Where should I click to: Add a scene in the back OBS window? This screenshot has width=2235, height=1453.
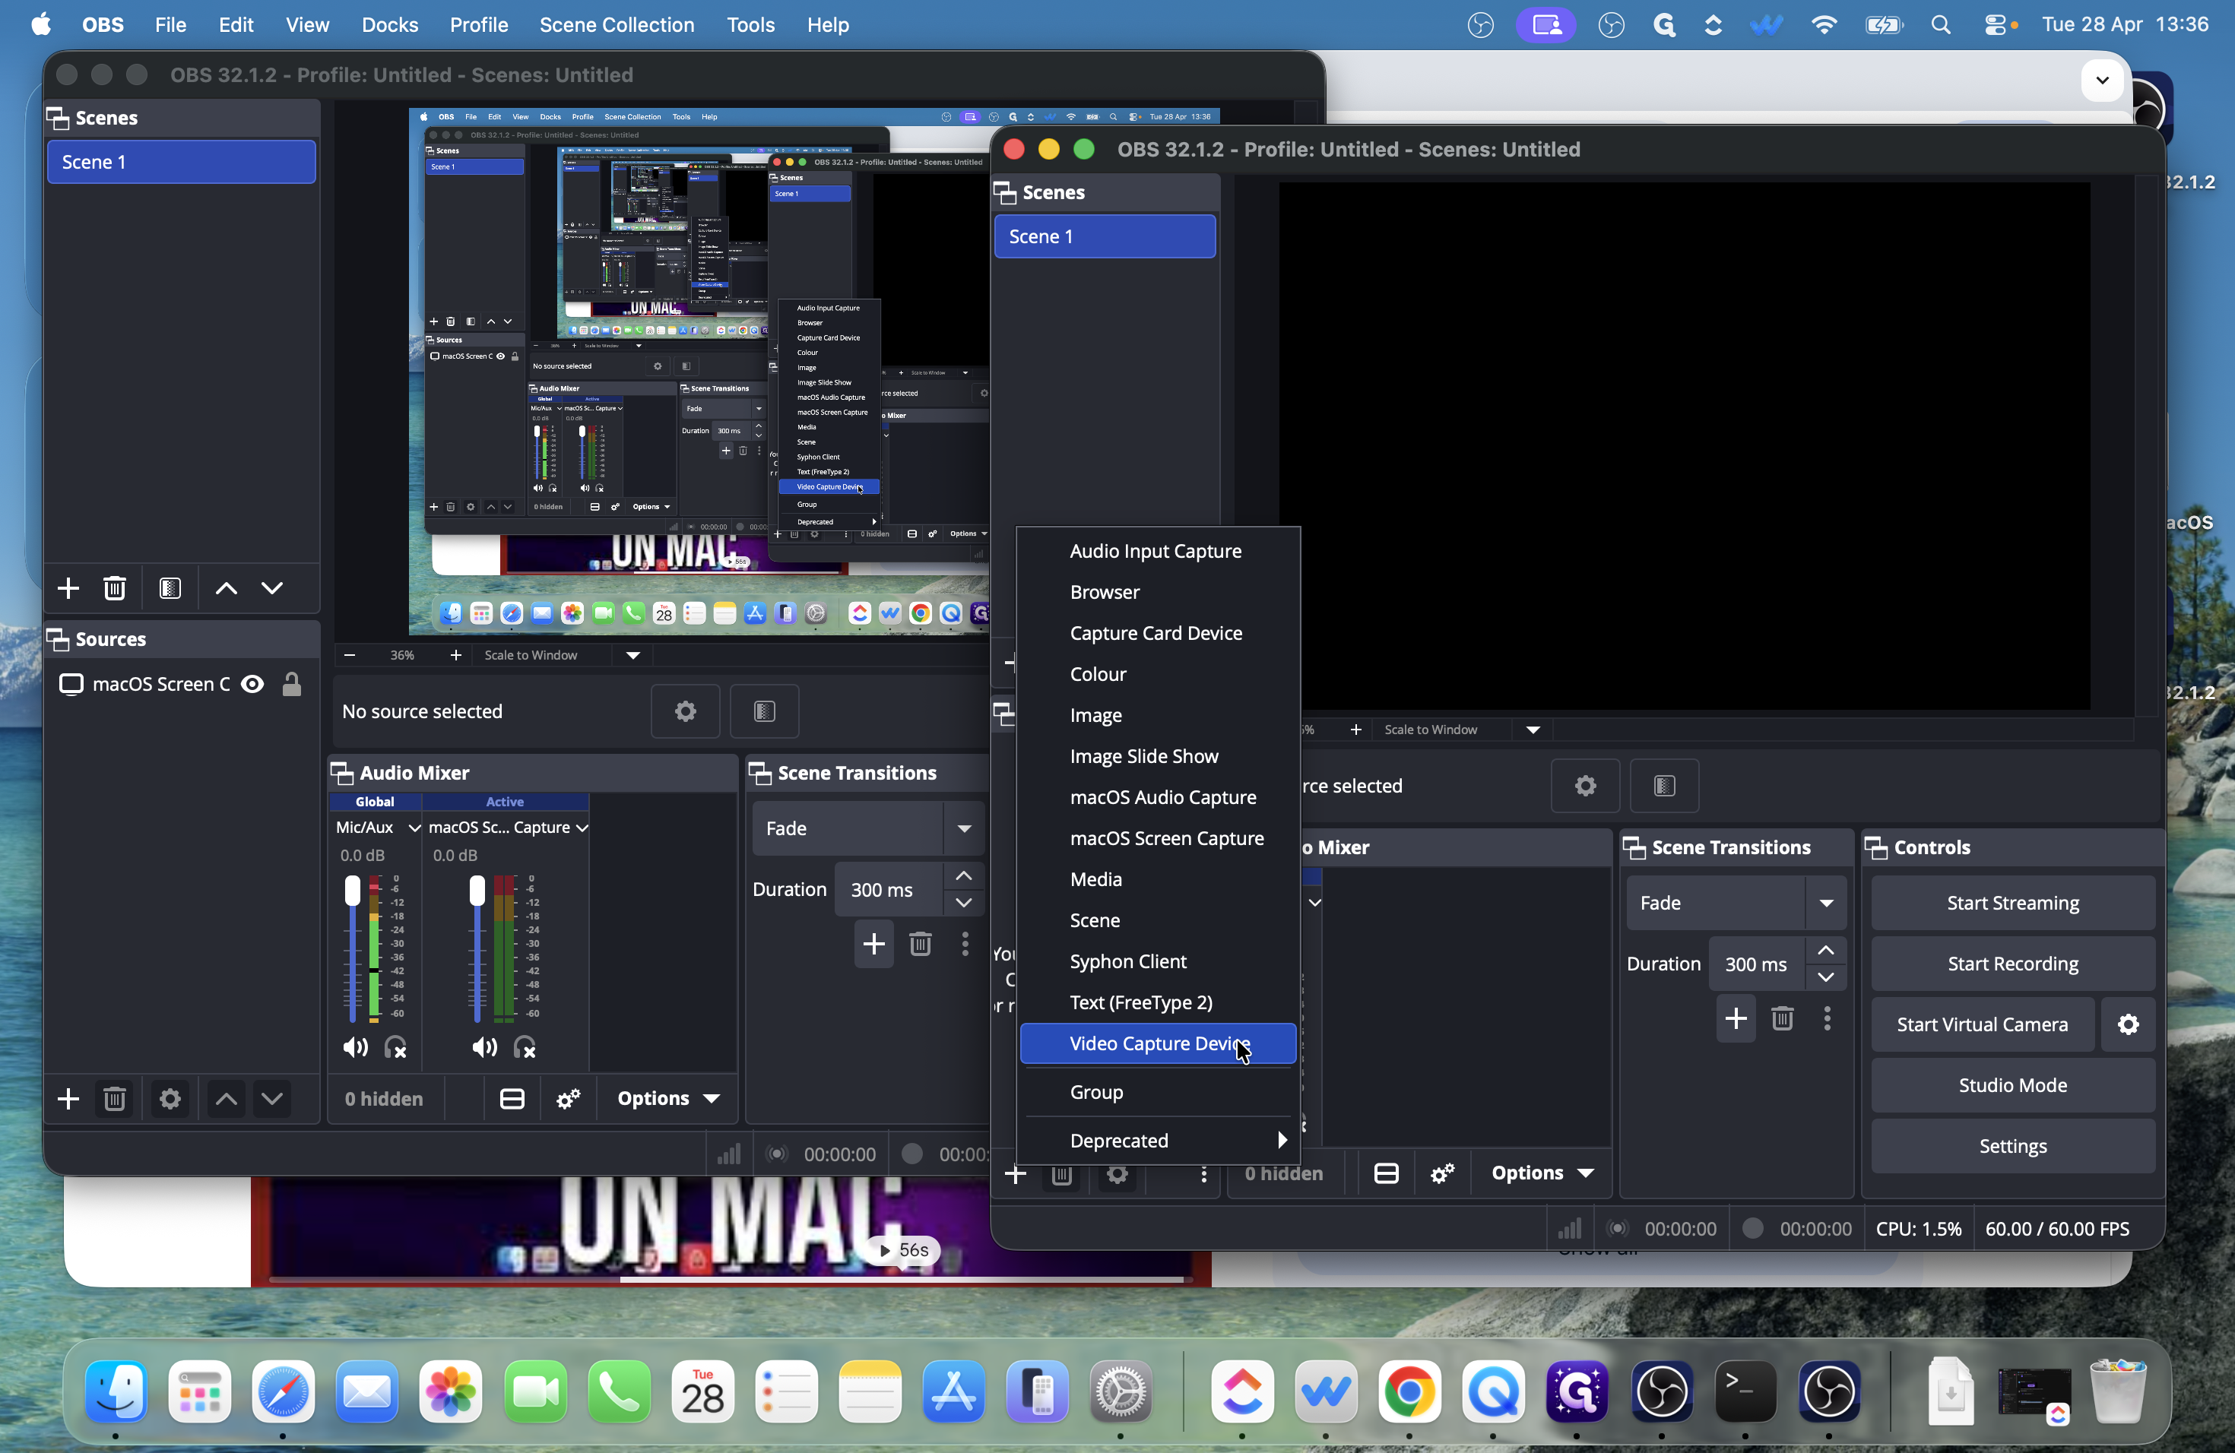[x=68, y=588]
